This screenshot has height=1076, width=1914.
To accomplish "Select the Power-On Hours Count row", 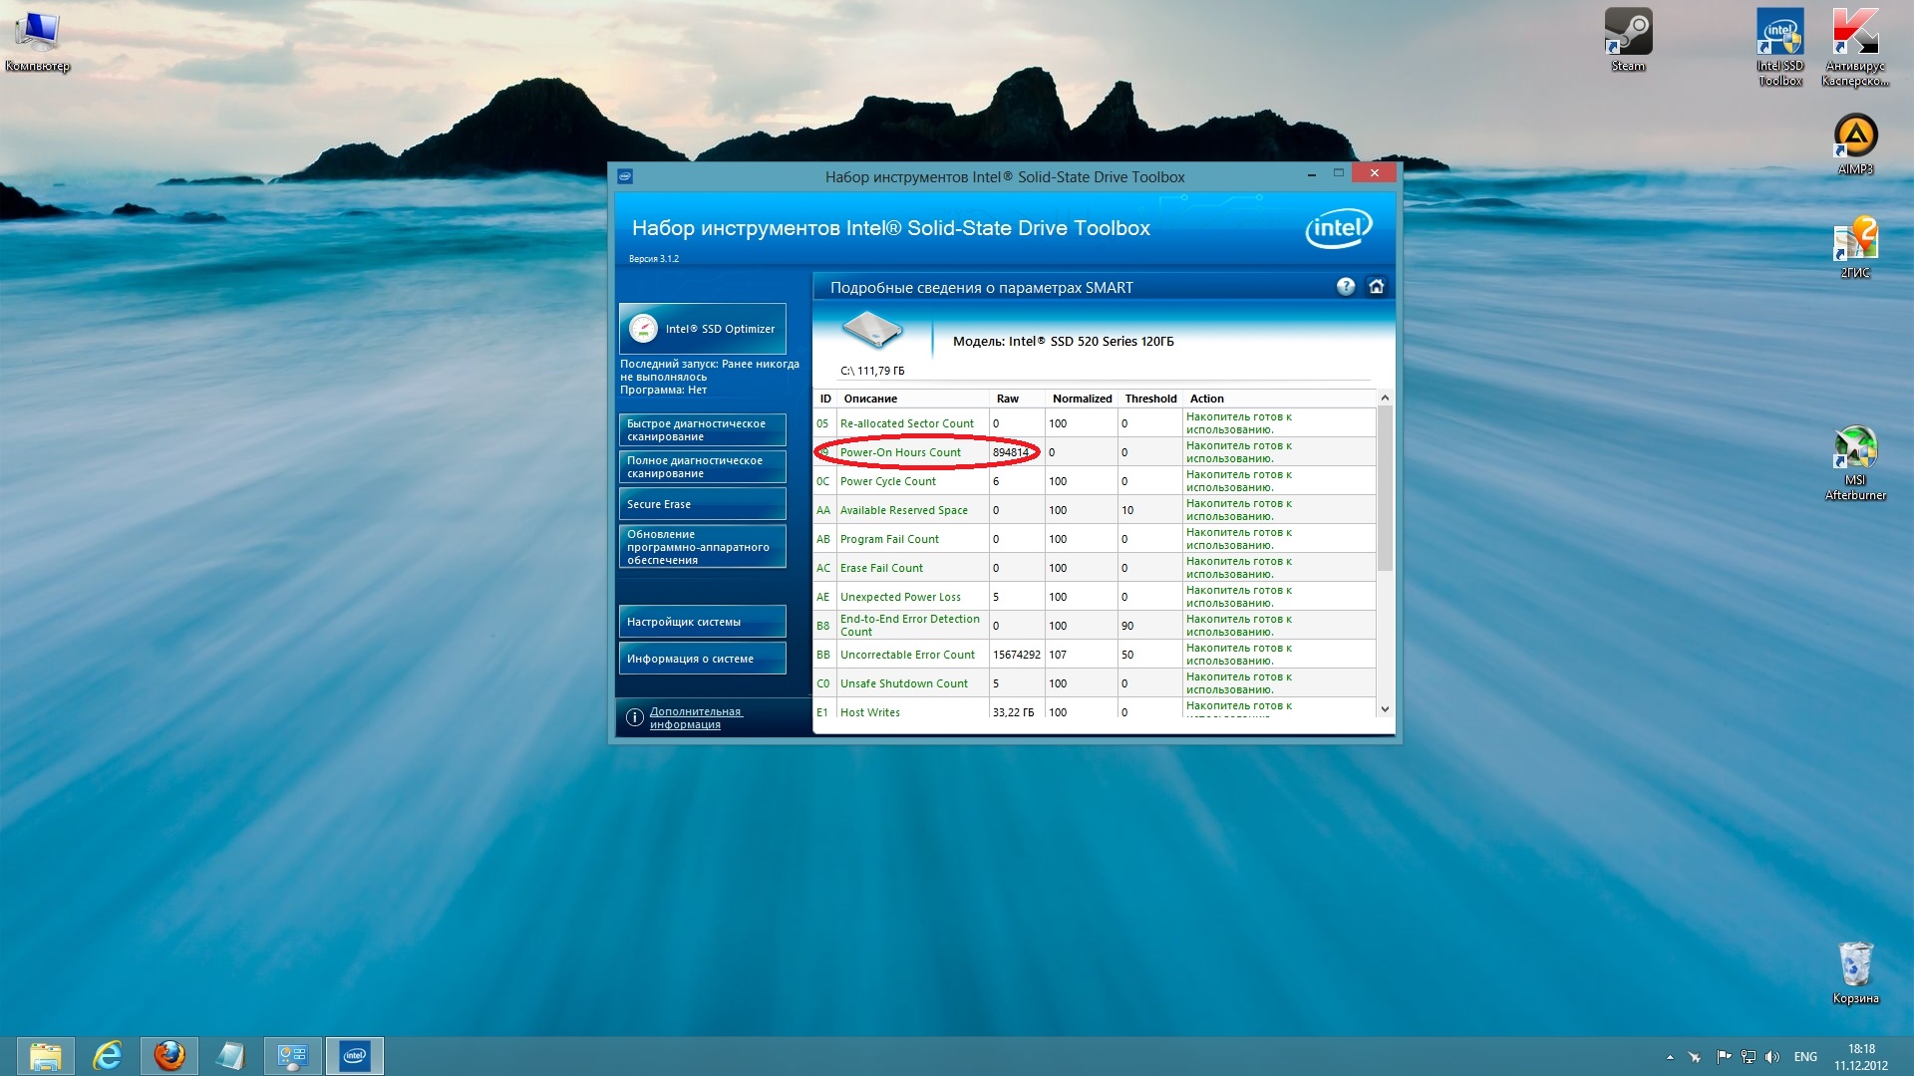I will click(1095, 452).
